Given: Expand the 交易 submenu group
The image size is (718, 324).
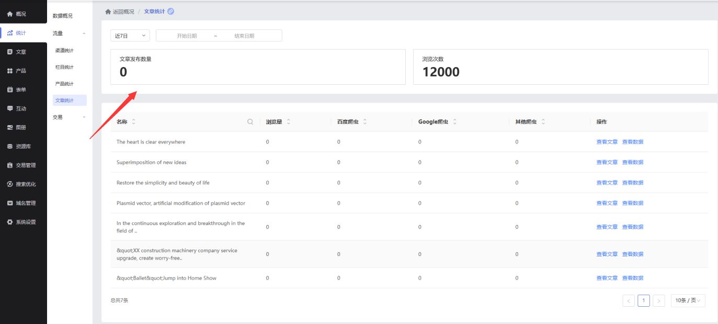Looking at the screenshot, I should [70, 117].
